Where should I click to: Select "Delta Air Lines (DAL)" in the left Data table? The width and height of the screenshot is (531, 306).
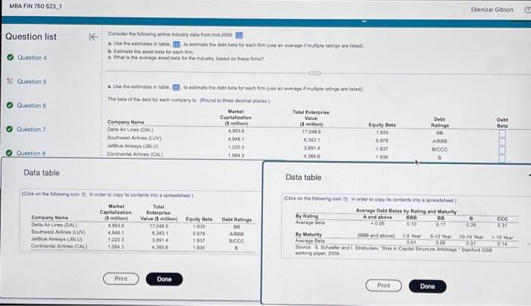pyautogui.click(x=54, y=225)
